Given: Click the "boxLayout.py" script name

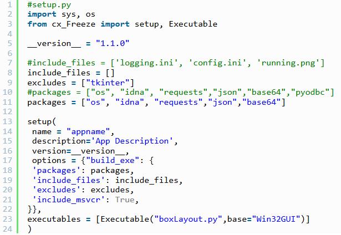Looking at the screenshot, I should (x=188, y=219).
